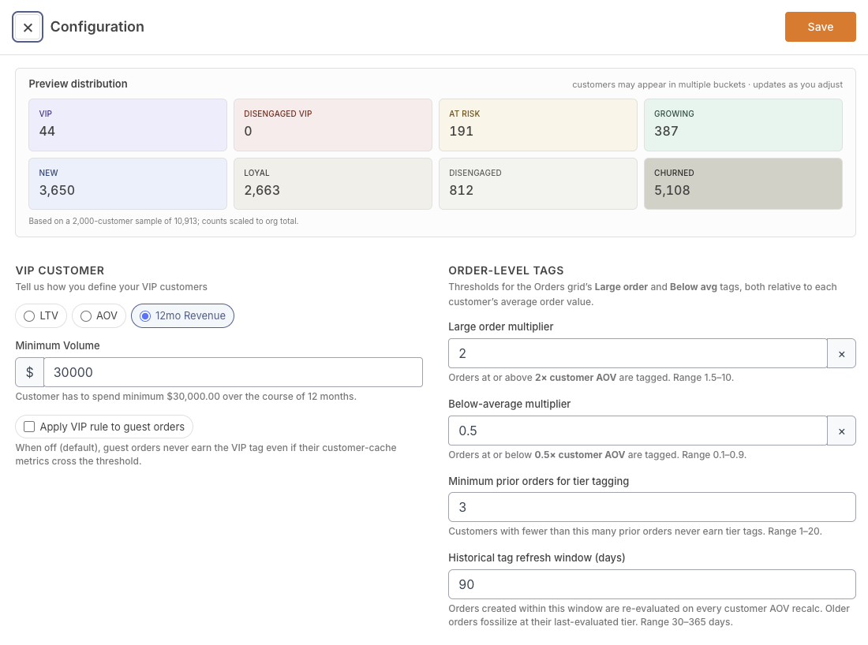The width and height of the screenshot is (868, 645).
Task: Click the VIP CUSTOMER section heading
Action: (60, 270)
